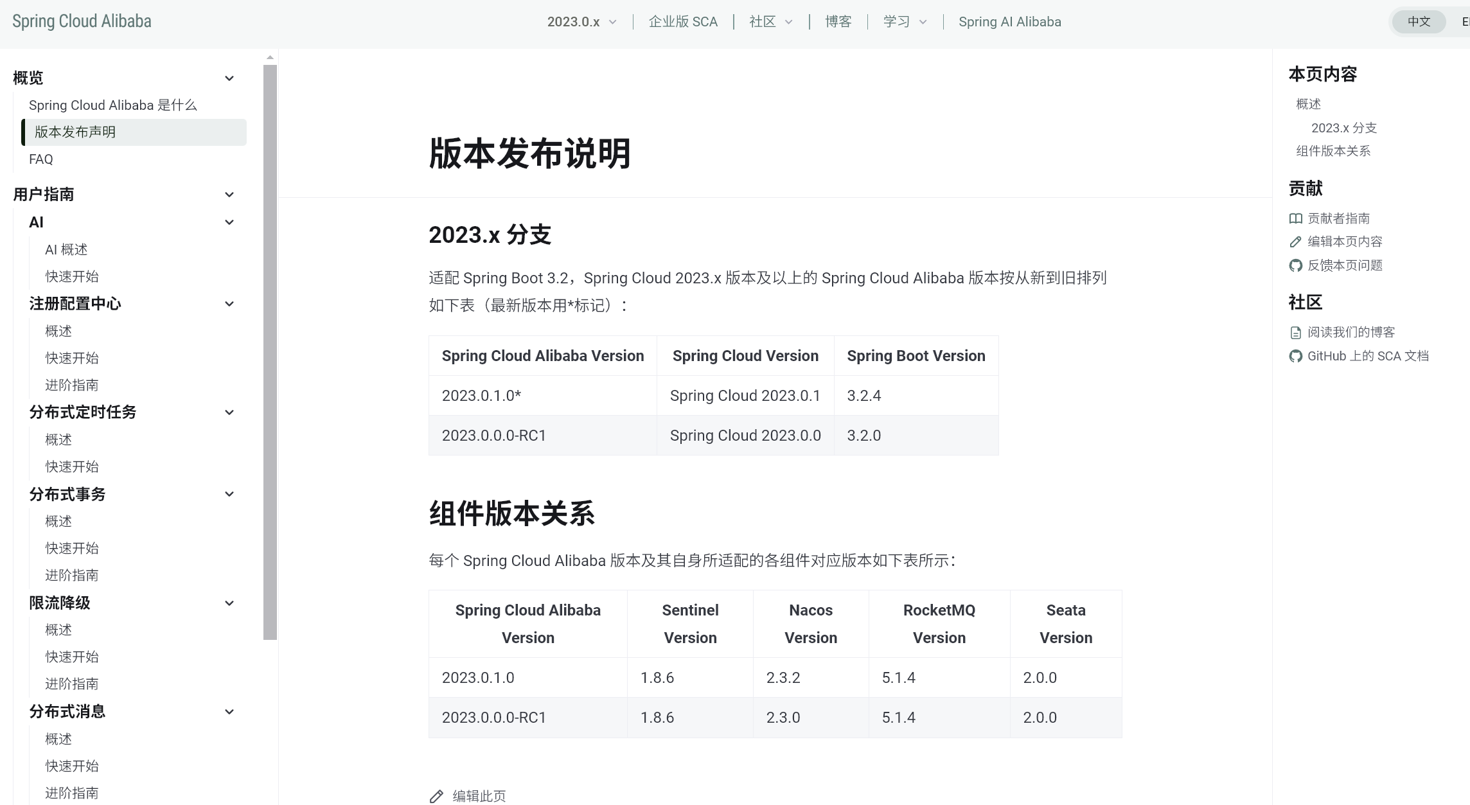Click the pencil icon beside 编辑此页
Image resolution: width=1470 pixels, height=805 pixels.
pyautogui.click(x=436, y=797)
